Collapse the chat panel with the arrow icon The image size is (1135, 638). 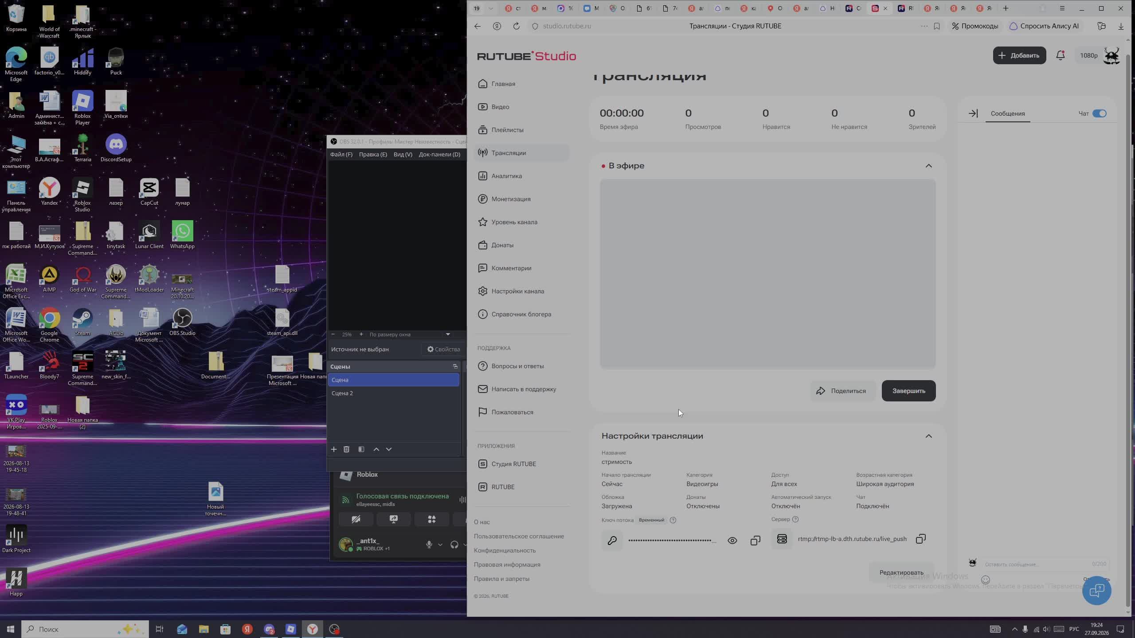coord(973,113)
